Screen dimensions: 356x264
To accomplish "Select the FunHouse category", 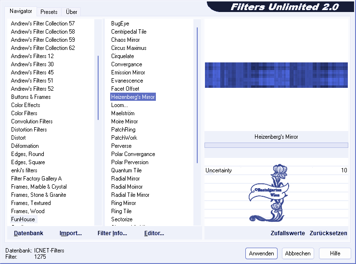I will (23, 219).
